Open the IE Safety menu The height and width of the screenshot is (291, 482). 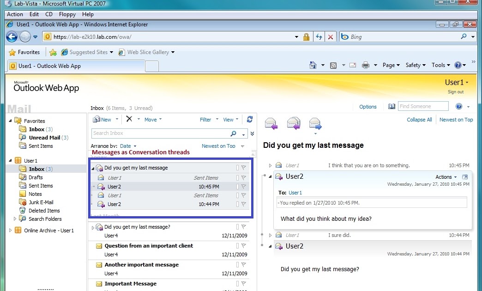[x=416, y=65]
